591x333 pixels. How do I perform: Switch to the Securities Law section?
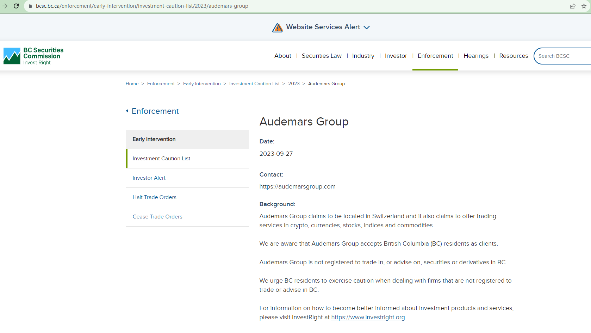pyautogui.click(x=321, y=56)
